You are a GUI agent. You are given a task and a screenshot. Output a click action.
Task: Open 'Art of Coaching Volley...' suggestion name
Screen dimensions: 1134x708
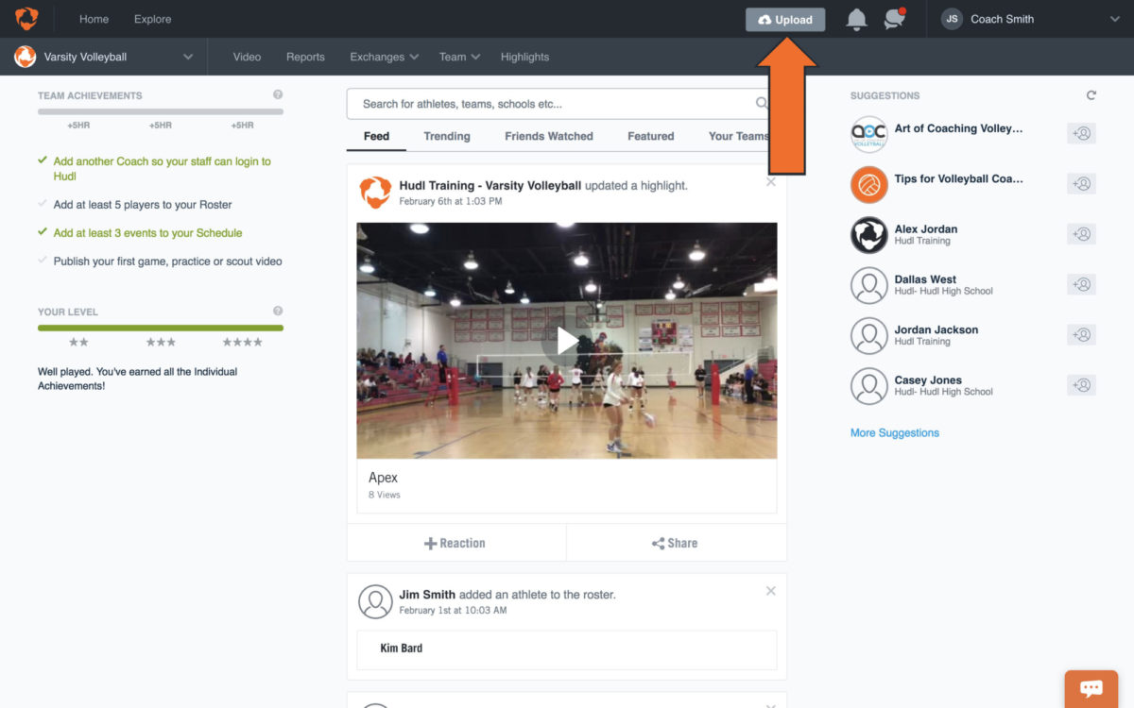point(958,128)
